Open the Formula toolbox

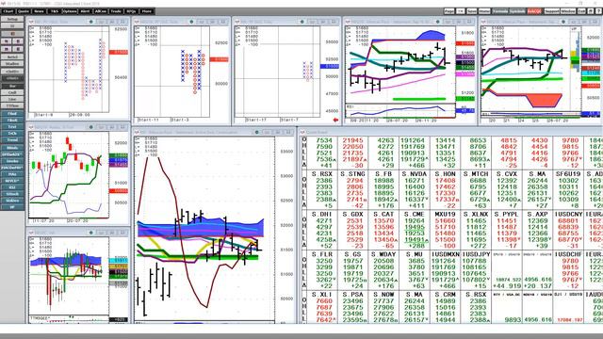point(500,11)
